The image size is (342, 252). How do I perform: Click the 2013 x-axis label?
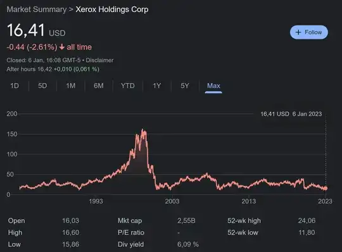click(249, 201)
